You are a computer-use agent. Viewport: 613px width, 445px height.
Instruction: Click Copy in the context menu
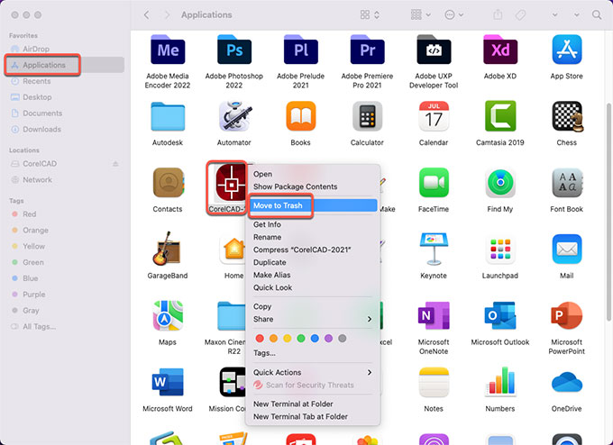click(x=313, y=306)
